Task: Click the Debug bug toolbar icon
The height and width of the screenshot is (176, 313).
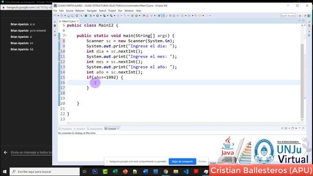Action: click(x=91, y=16)
